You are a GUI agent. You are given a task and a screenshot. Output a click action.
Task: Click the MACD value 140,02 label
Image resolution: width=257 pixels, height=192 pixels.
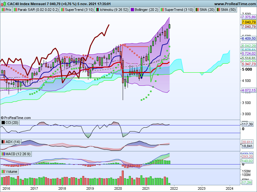click(247, 161)
